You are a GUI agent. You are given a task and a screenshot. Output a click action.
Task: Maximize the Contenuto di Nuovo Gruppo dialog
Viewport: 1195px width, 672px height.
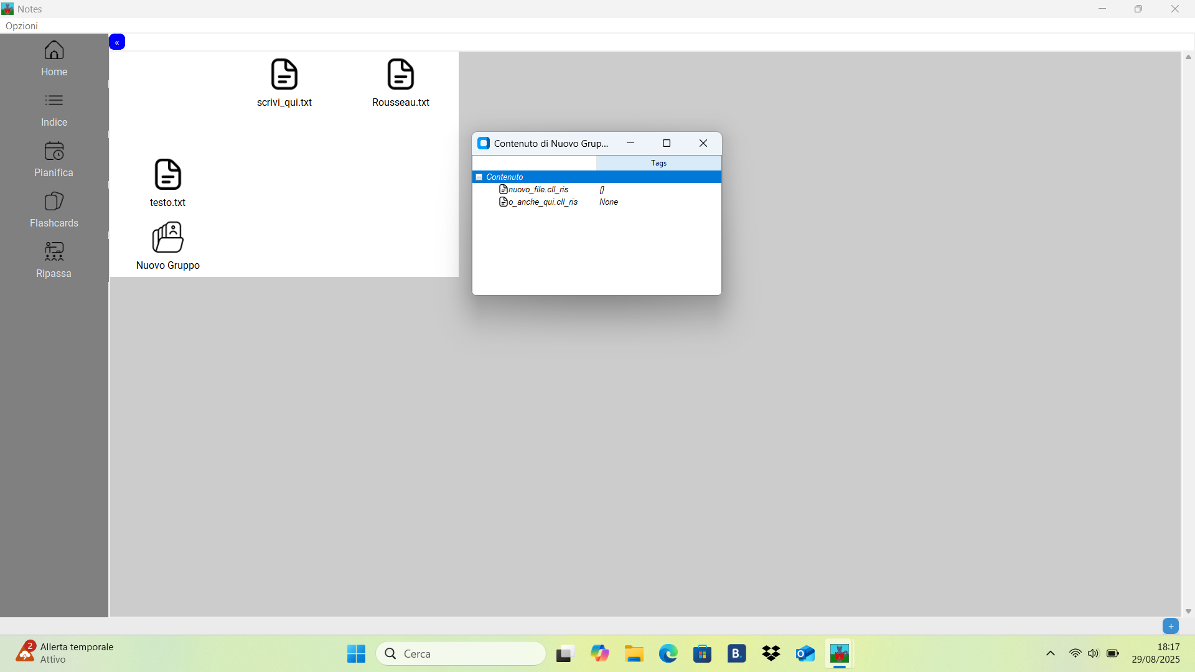[667, 143]
